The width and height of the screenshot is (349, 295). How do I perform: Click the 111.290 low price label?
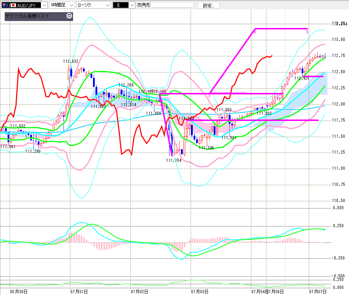click(33, 151)
